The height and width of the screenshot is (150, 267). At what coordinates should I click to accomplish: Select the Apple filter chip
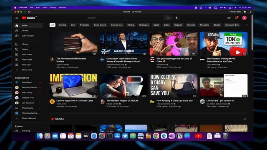(x=156, y=25)
